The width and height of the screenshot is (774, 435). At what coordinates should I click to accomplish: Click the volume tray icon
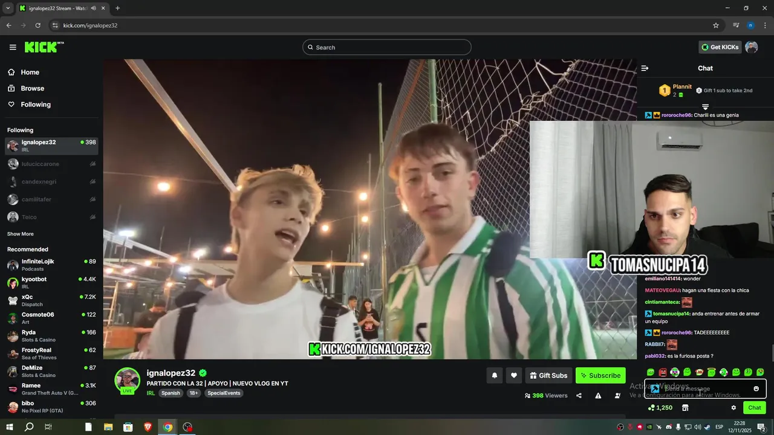697,427
